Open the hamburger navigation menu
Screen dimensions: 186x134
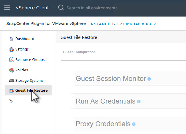tap(8, 8)
